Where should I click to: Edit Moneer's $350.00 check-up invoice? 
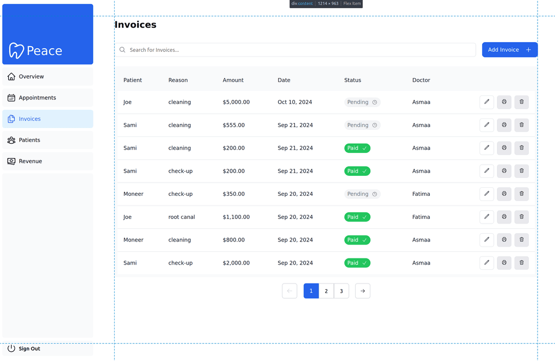pos(486,194)
